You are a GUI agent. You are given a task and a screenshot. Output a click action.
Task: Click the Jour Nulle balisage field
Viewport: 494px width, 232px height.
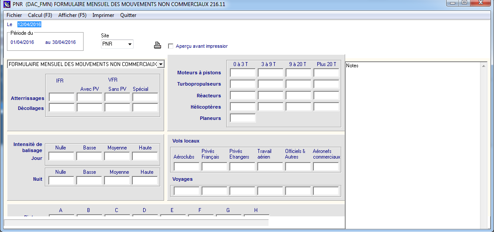[x=61, y=156]
